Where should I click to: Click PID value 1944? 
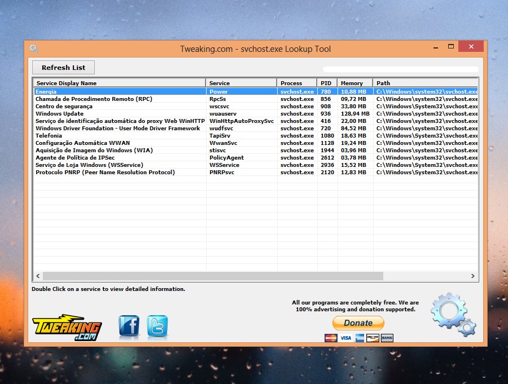pyautogui.click(x=327, y=150)
